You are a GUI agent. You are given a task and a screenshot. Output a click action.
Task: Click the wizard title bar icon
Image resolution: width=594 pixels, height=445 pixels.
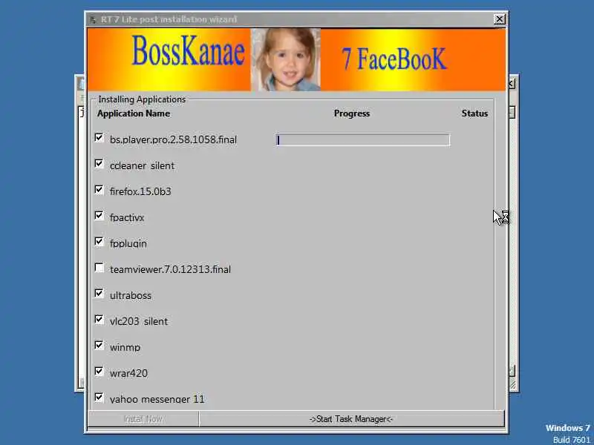(94, 19)
